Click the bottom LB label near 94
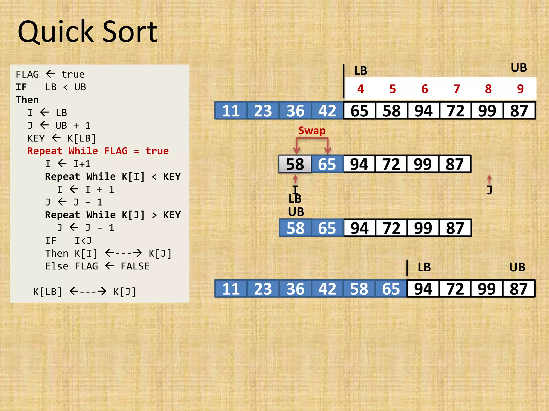 click(424, 267)
